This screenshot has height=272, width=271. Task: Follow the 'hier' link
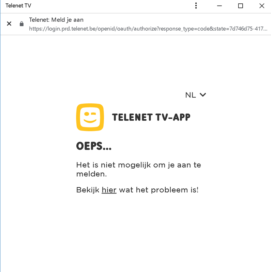click(x=109, y=190)
